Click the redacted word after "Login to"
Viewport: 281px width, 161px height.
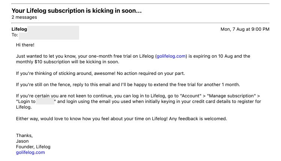[45, 101]
